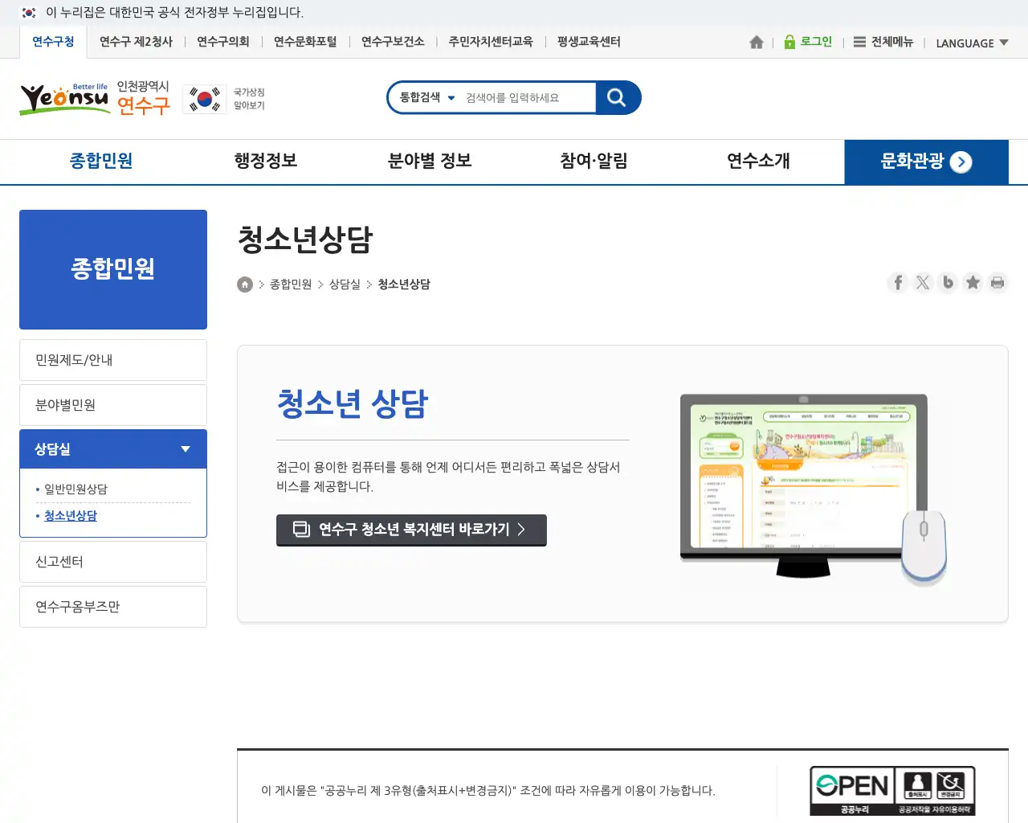Screen dimensions: 1028x823
Task: Click the breadcrumb home icon
Action: pos(245,285)
